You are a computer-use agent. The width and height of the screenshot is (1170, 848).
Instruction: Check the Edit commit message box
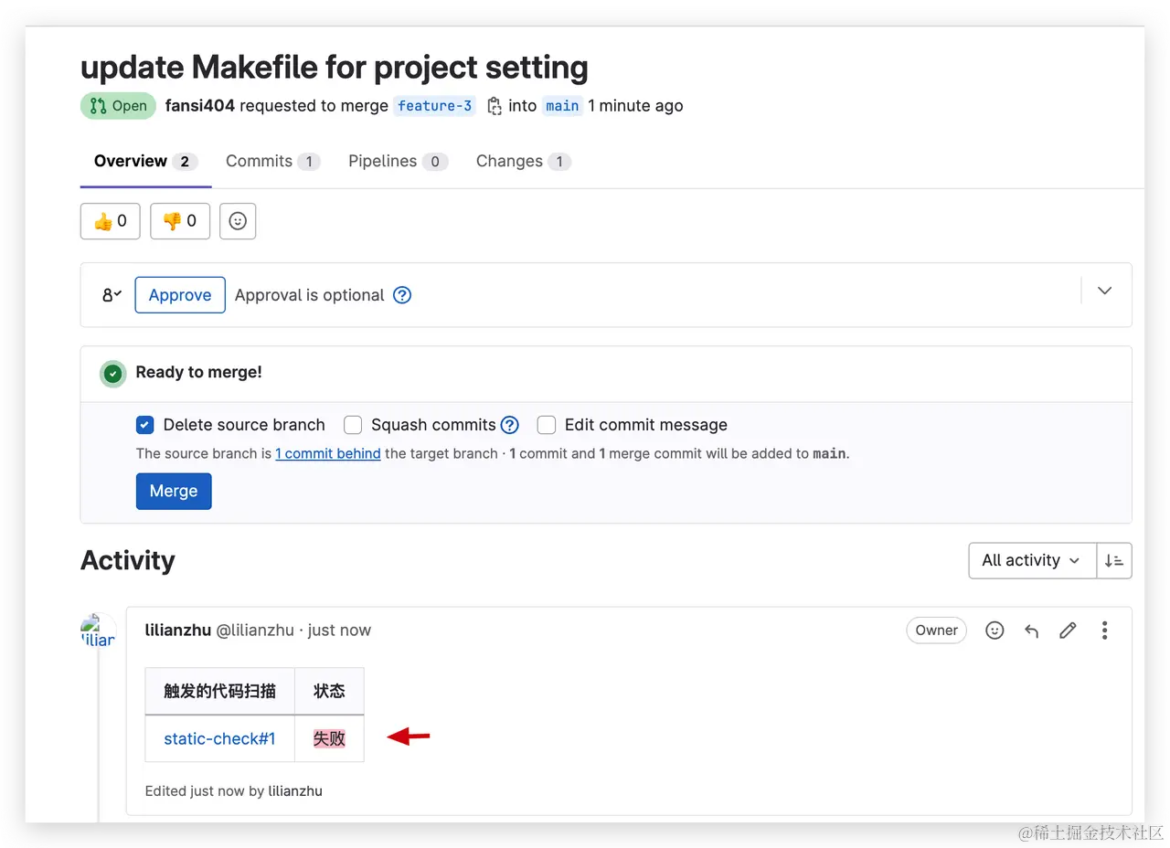pos(547,425)
